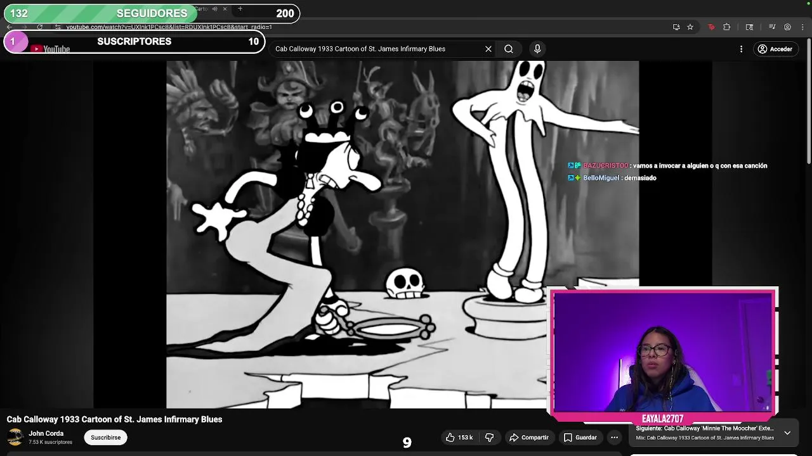This screenshot has height=456, width=812.
Task: Expand the Siguiente mix playlist panel
Action: 787,433
